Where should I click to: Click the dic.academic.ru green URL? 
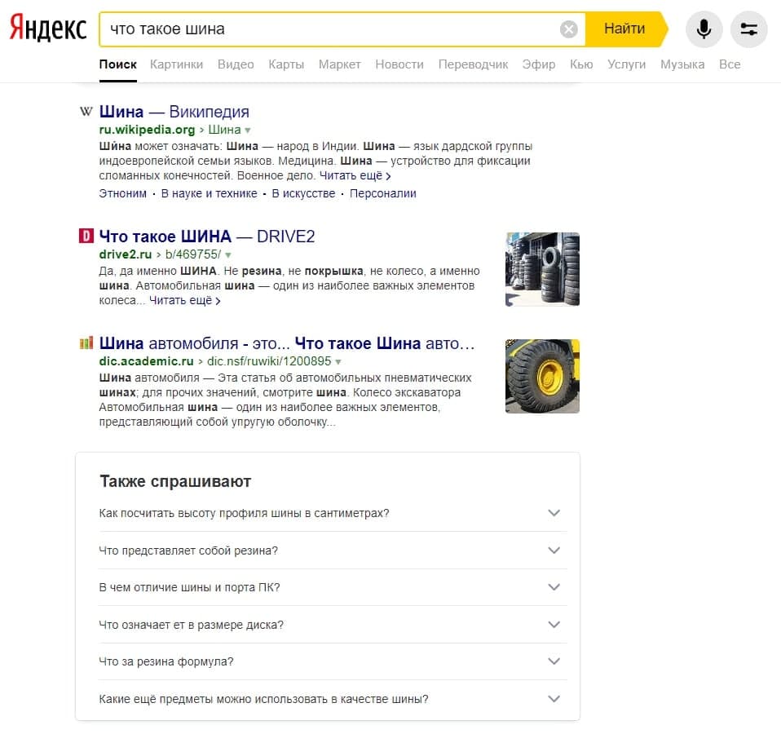coord(146,361)
